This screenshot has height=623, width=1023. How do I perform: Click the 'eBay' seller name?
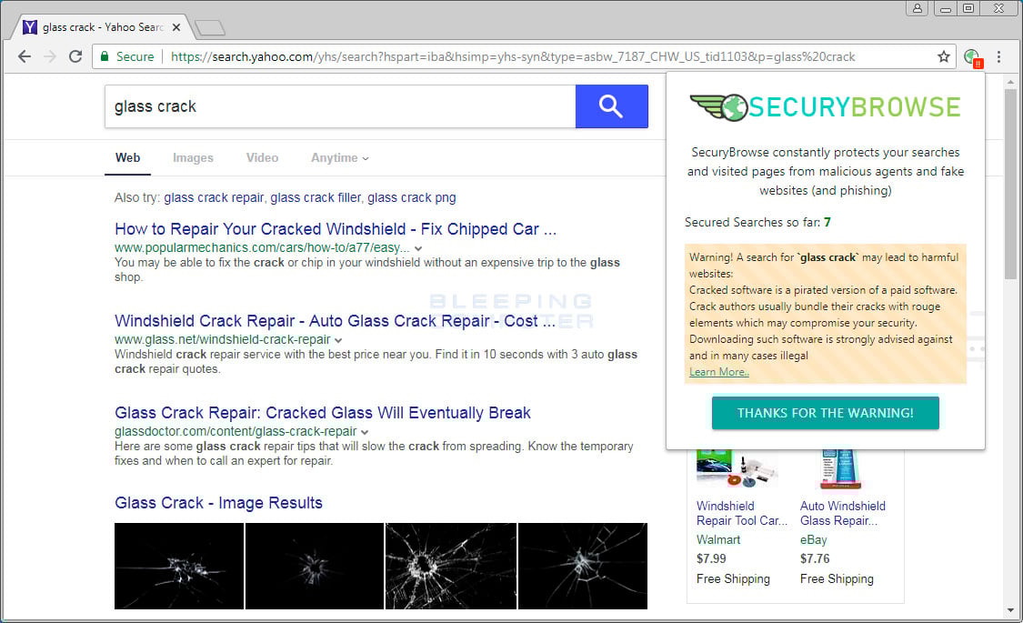[814, 540]
